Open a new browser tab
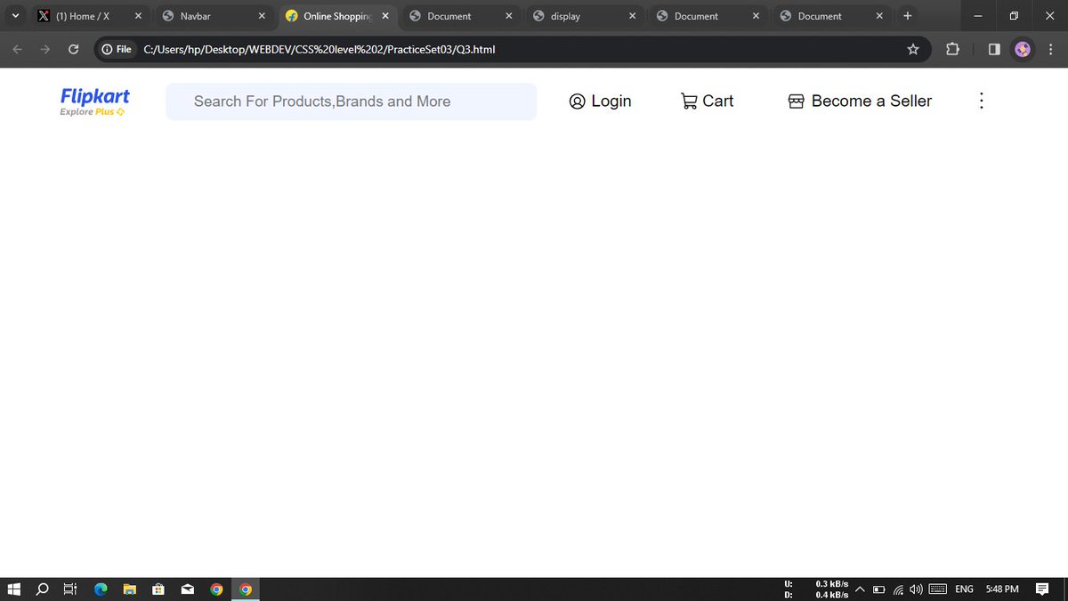1068x601 pixels. (907, 16)
